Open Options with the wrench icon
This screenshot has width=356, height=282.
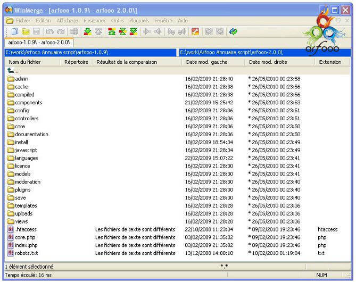click(195, 31)
